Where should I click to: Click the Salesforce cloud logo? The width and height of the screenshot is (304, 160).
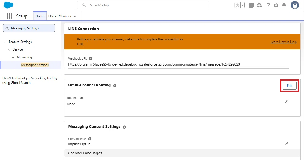[x=8, y=5]
